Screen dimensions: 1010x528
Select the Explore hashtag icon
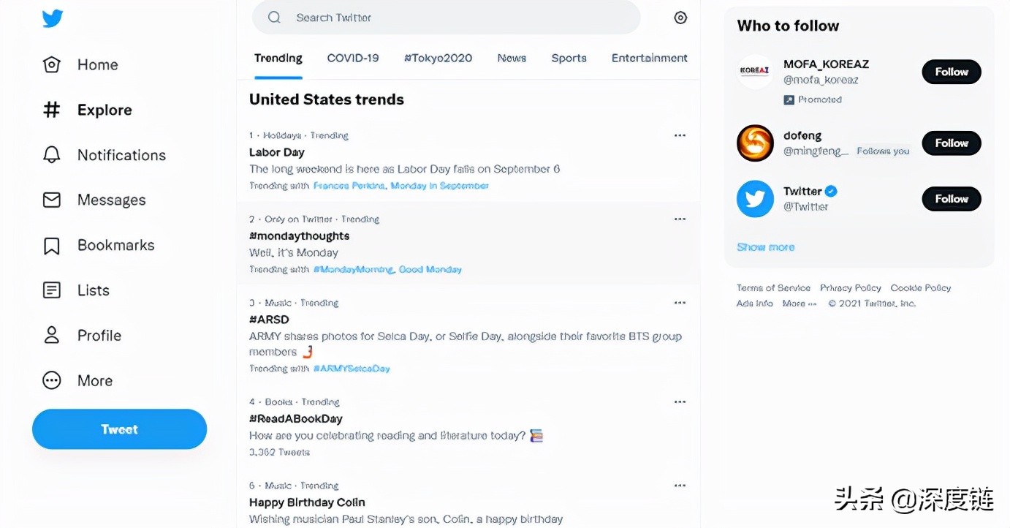click(x=52, y=110)
